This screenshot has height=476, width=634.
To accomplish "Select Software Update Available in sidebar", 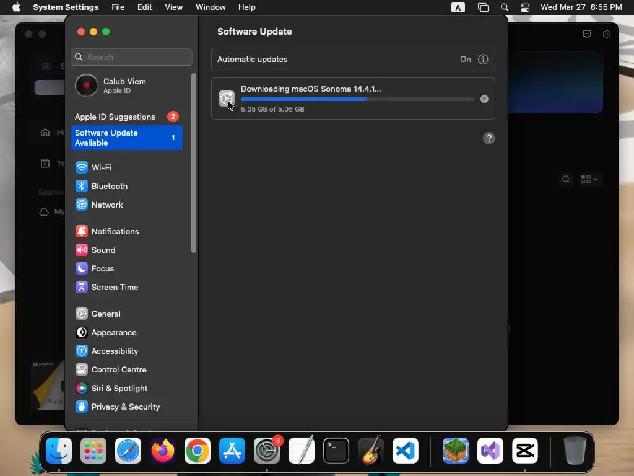I will 126,138.
